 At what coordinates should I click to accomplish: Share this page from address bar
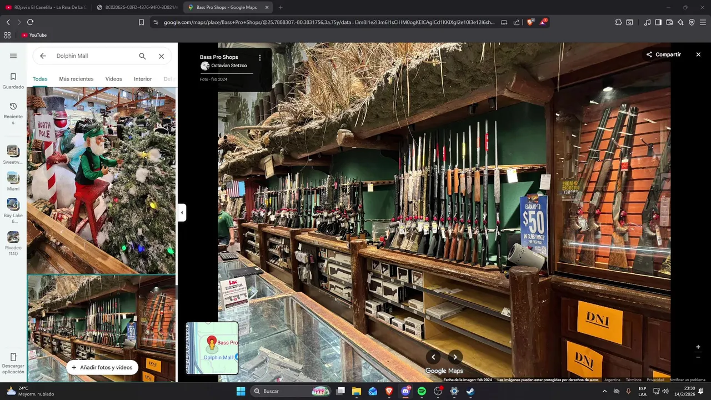517,22
